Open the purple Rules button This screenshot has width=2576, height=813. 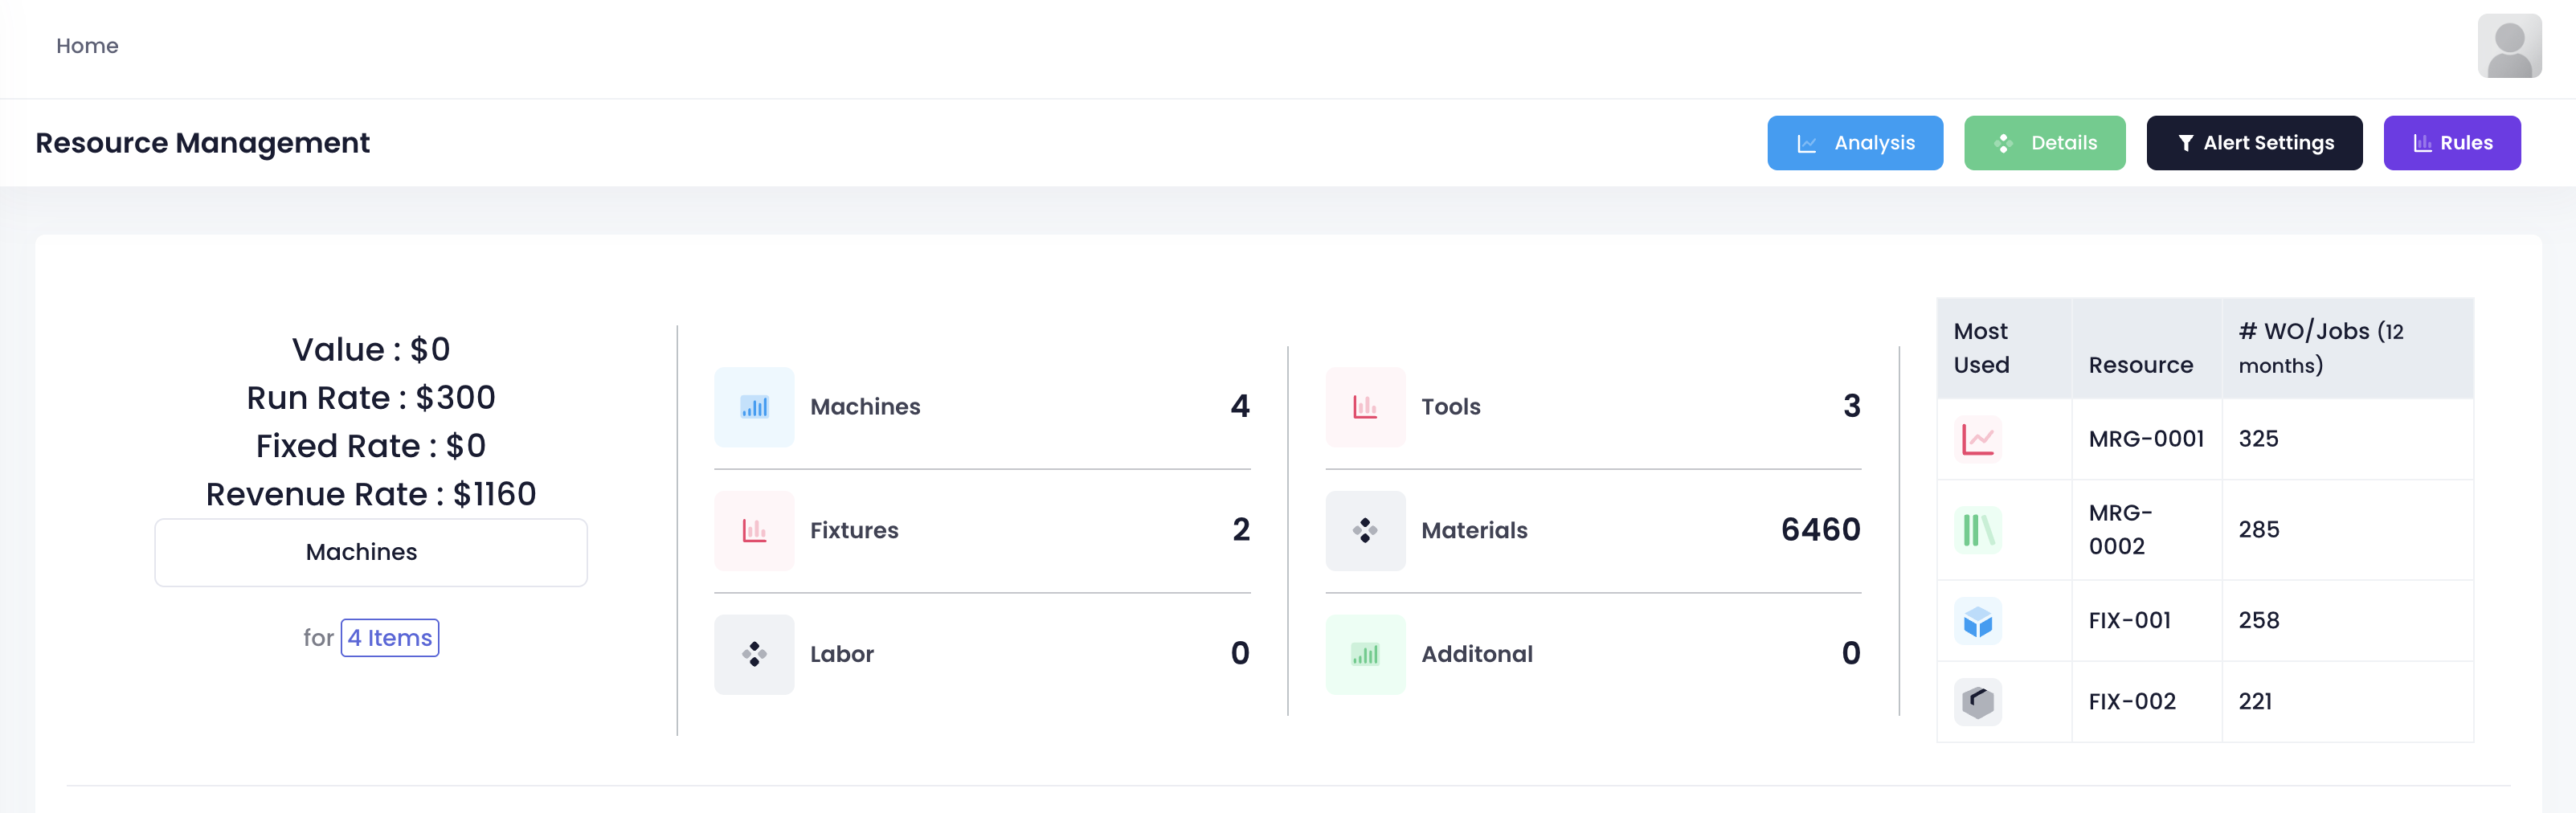point(2451,143)
